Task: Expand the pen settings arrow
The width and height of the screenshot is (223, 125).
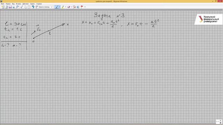Action: (x=60, y=7)
